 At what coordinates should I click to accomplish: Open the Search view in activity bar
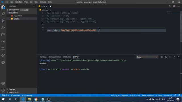point(3,14)
